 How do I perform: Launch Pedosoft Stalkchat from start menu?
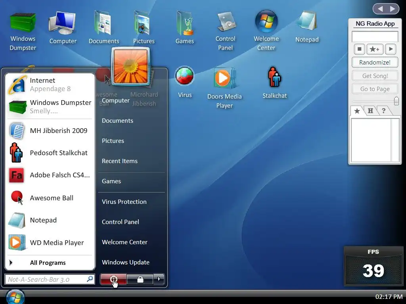[x=50, y=153]
